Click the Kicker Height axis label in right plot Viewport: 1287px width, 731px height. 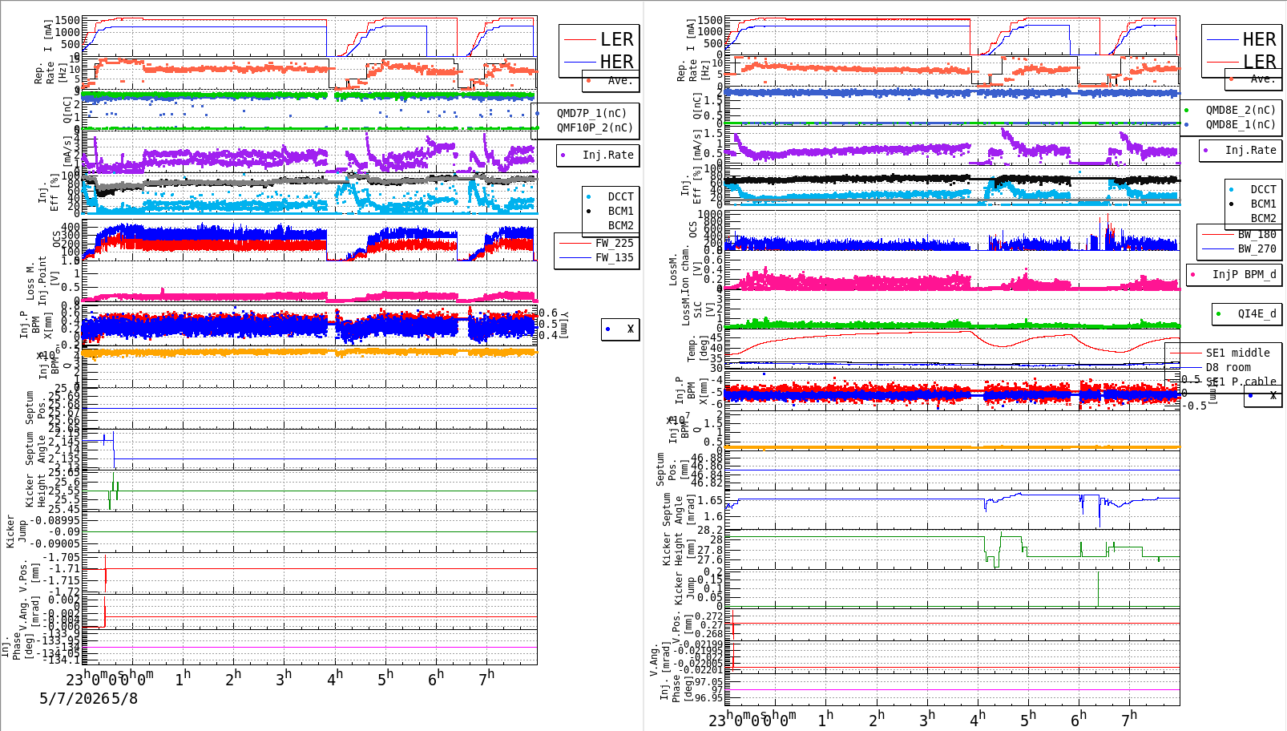point(678,548)
